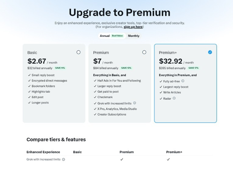
Task: Click the Best Value badge
Action: click(x=117, y=36)
